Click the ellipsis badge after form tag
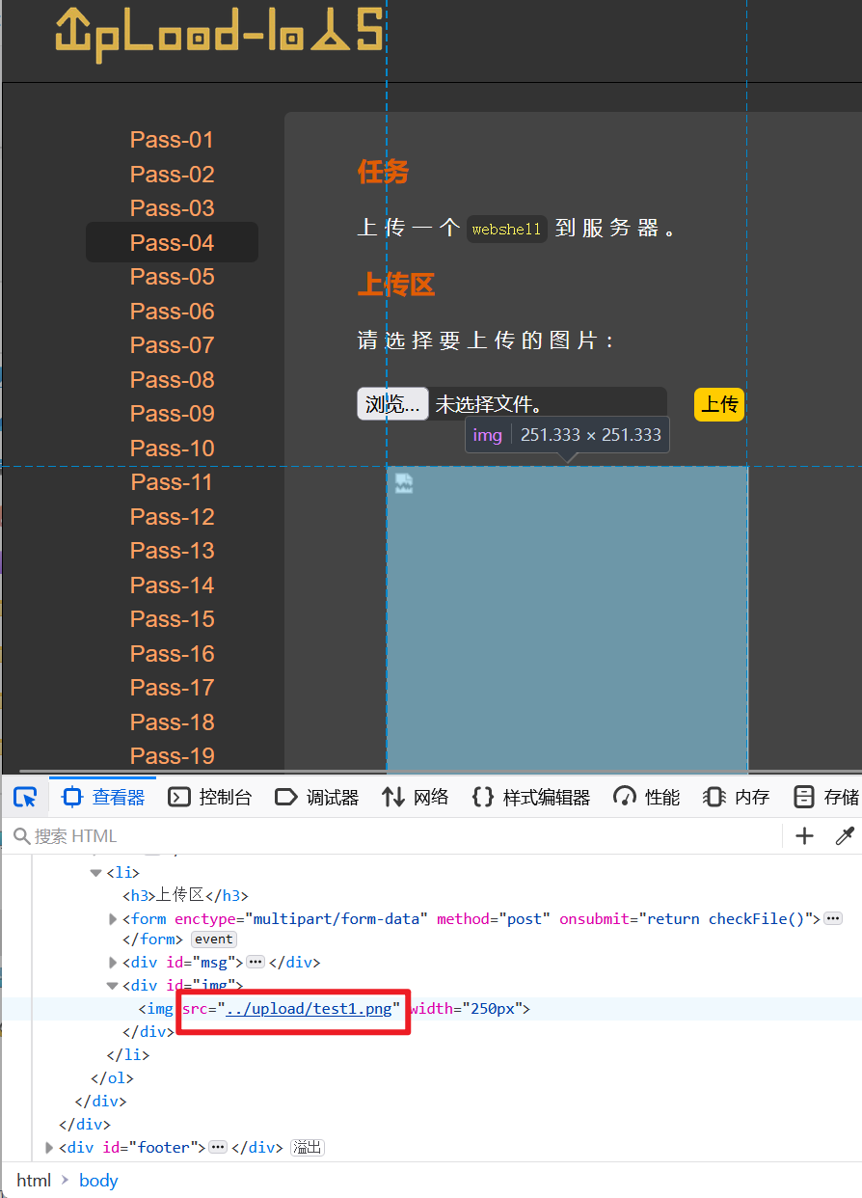The image size is (862, 1198). coord(834,919)
